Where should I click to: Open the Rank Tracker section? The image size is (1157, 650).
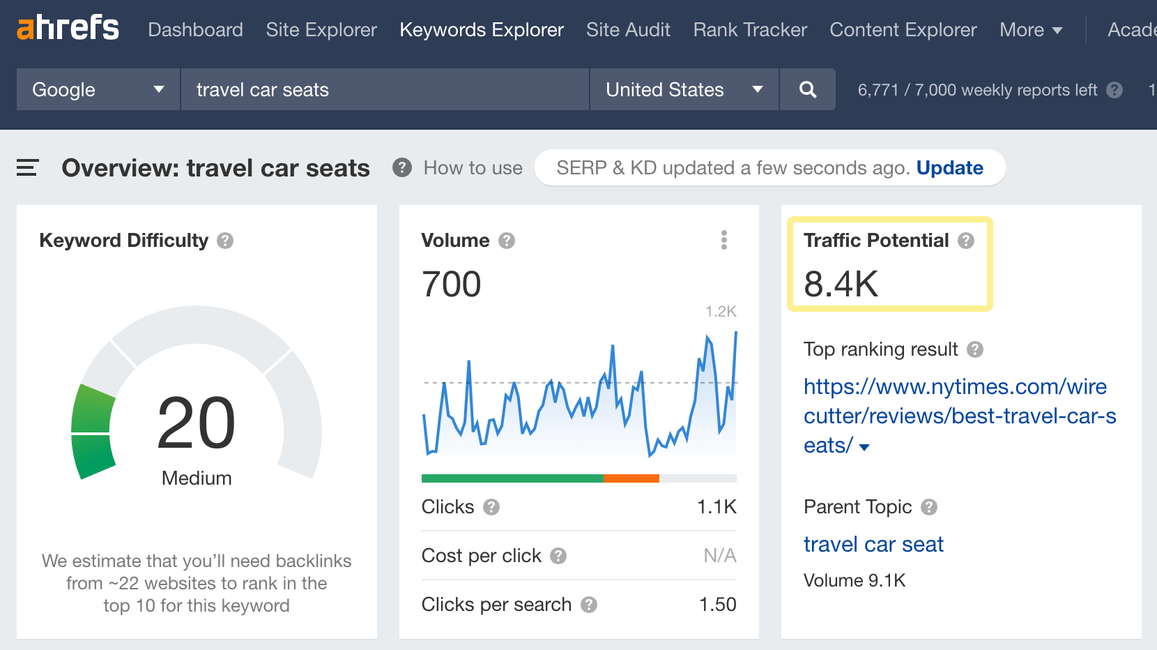click(749, 29)
